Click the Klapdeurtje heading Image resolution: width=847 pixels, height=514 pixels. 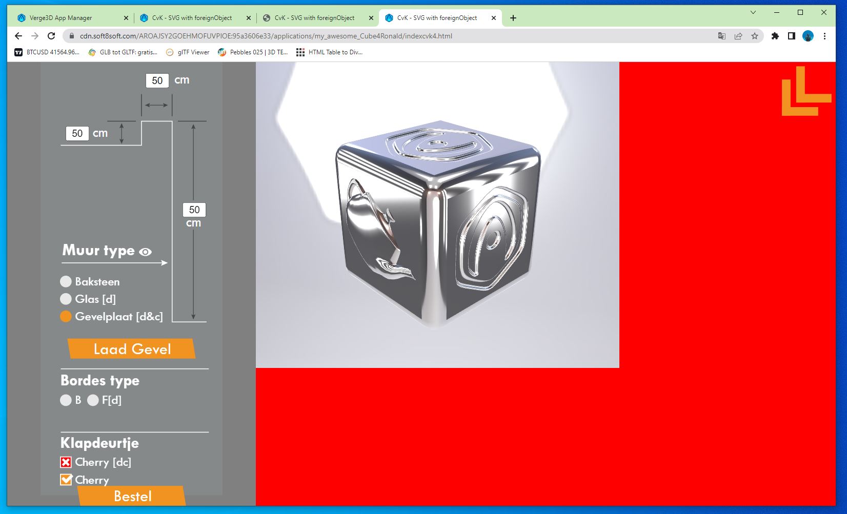click(99, 443)
